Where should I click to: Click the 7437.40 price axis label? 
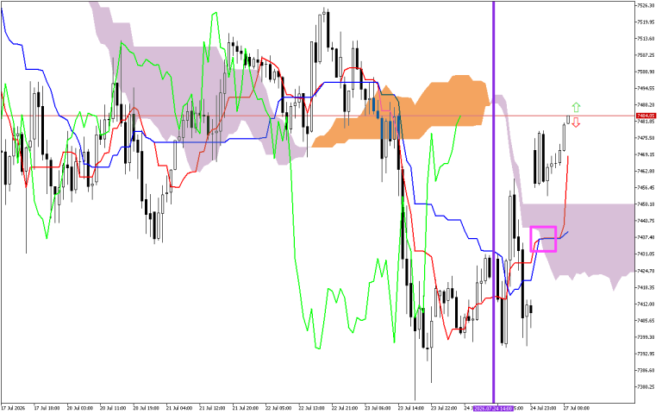click(646, 237)
